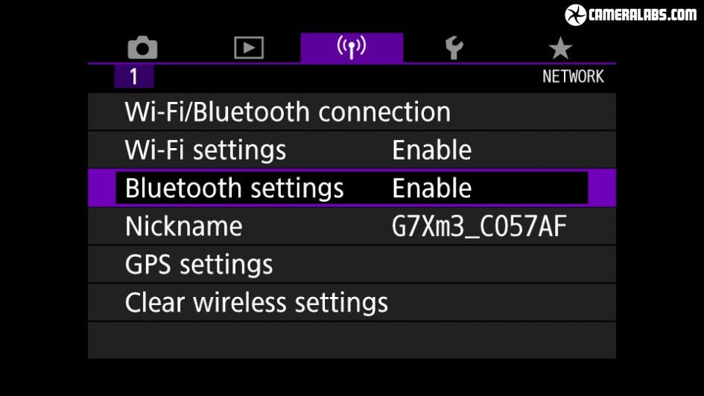Edit the nickname value G7Xm3_C057AF
Image resolution: width=704 pixels, height=396 pixels.
(479, 226)
